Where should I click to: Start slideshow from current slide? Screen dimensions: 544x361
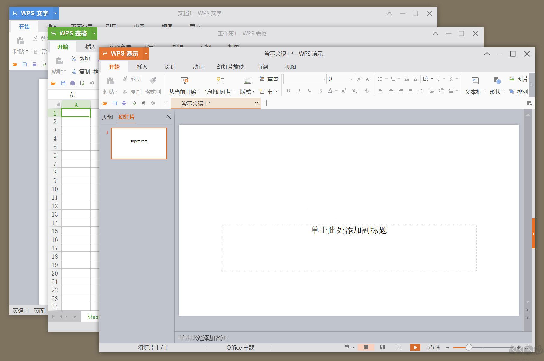(x=184, y=81)
